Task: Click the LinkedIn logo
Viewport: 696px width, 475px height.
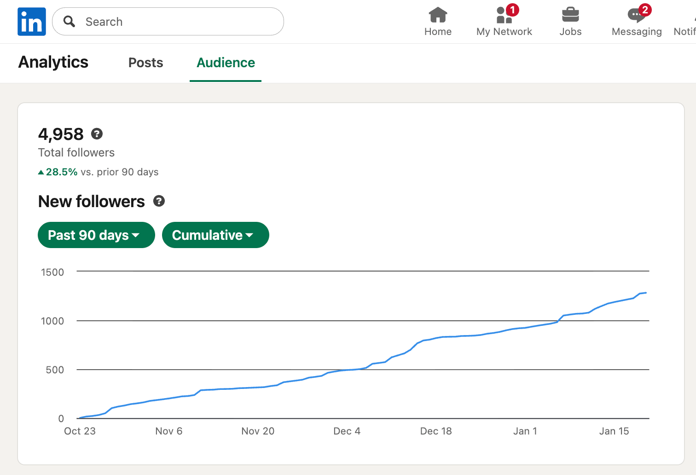Action: 32,22
